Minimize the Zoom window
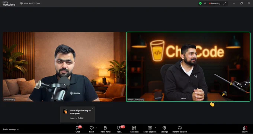 pyautogui.click(x=234, y=3)
